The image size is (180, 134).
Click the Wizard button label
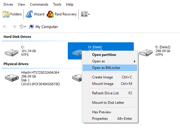[39, 14]
